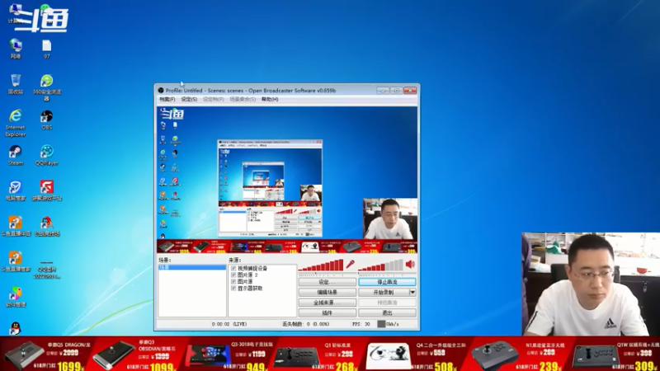Click the 插件 plugins button
This screenshot has height=371, width=660.
coord(327,312)
